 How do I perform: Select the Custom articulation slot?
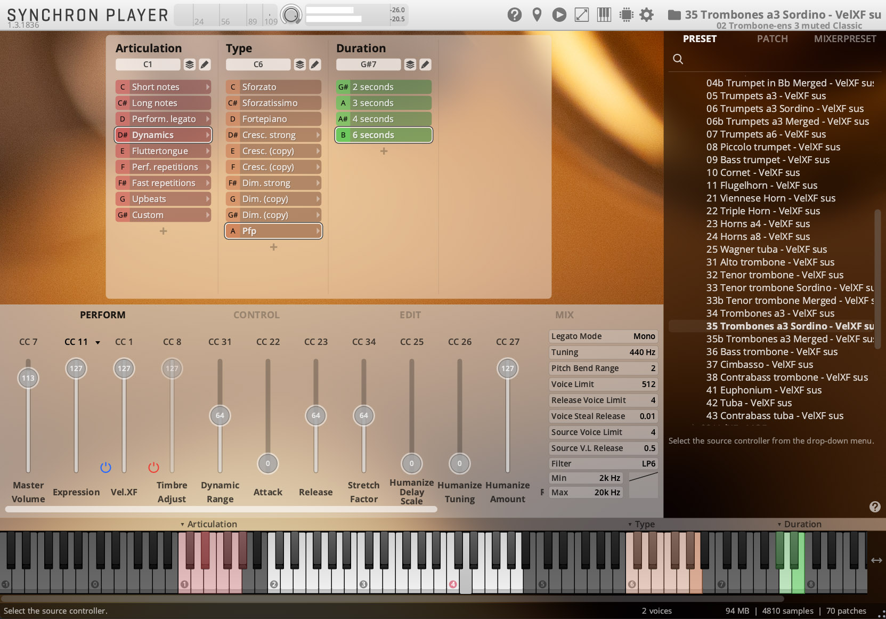pos(163,215)
